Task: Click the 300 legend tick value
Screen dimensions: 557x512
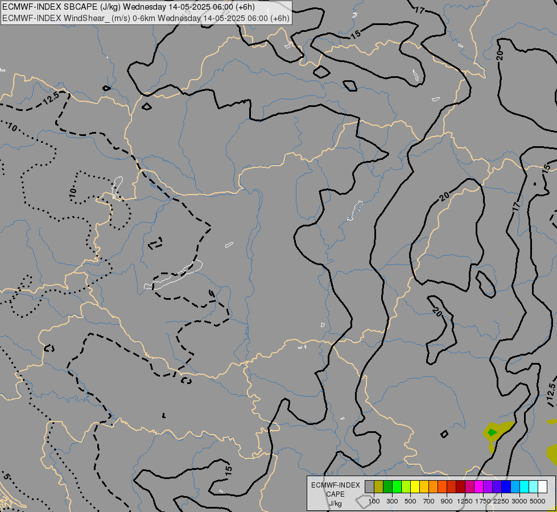Action: tap(392, 501)
